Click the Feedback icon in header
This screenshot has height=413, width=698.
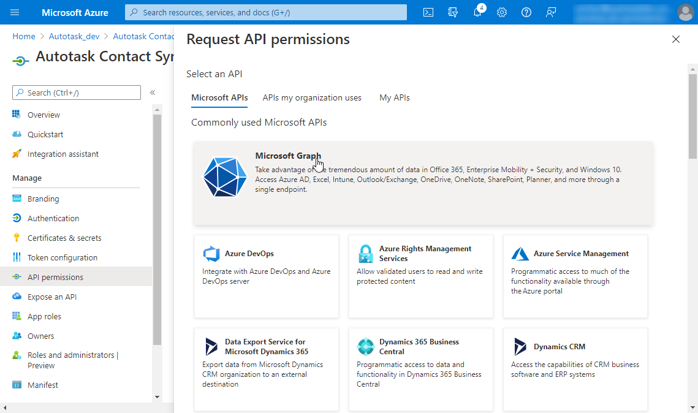(551, 12)
